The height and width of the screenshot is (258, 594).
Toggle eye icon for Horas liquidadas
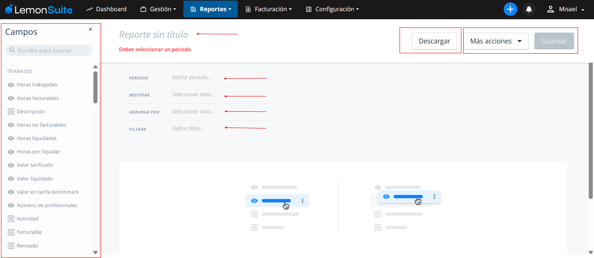click(x=11, y=138)
